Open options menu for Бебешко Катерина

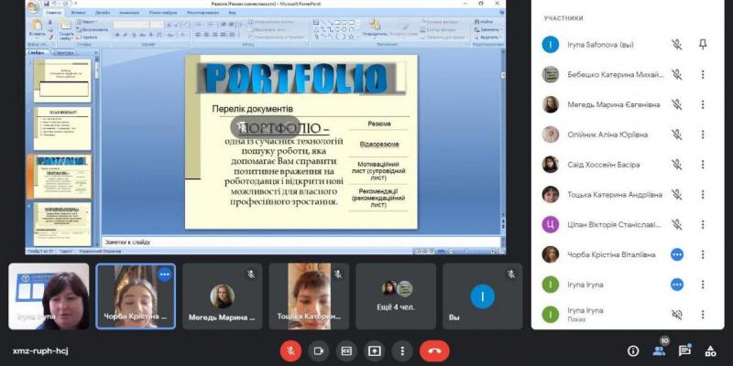coord(703,75)
